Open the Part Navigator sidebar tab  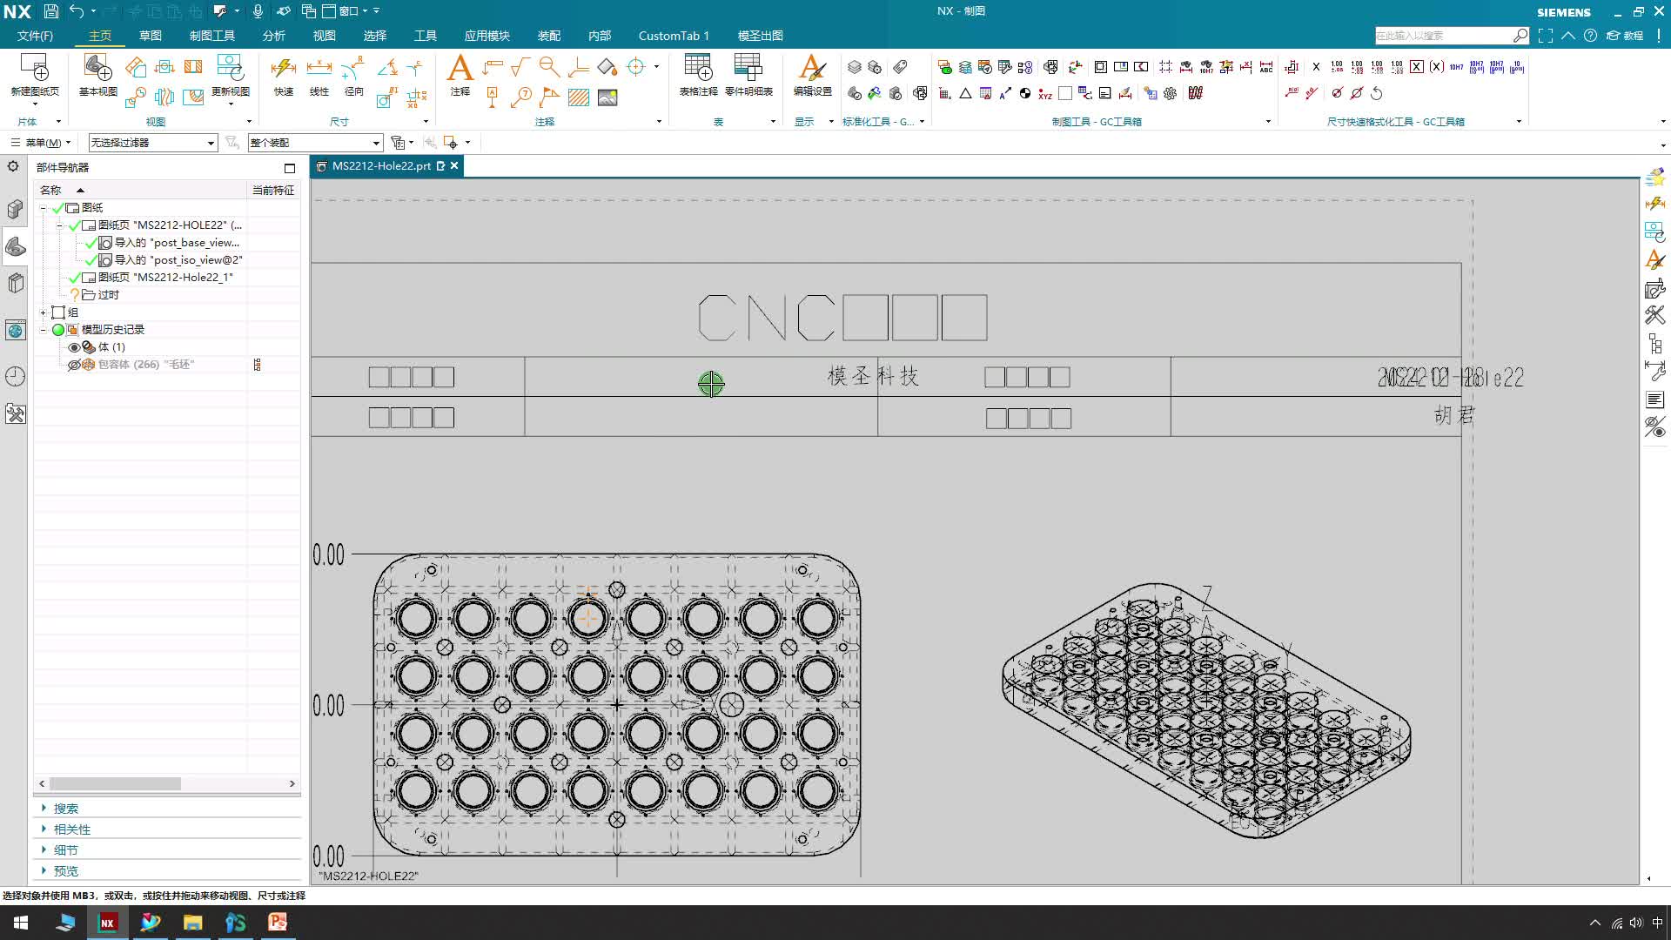pos(16,247)
